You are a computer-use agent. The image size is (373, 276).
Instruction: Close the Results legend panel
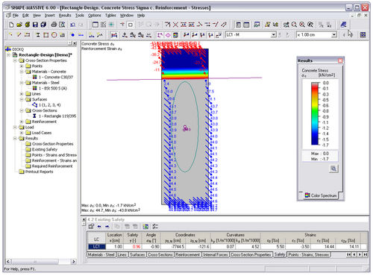(x=340, y=60)
